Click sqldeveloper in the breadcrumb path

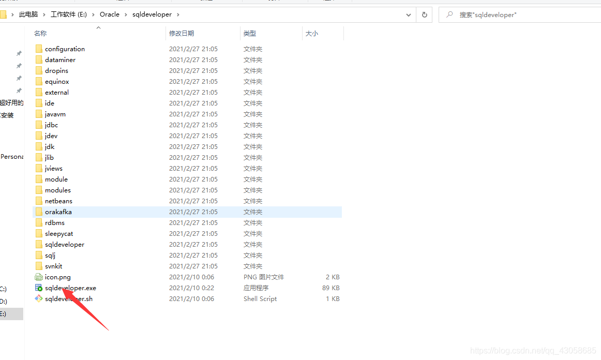[x=152, y=14]
